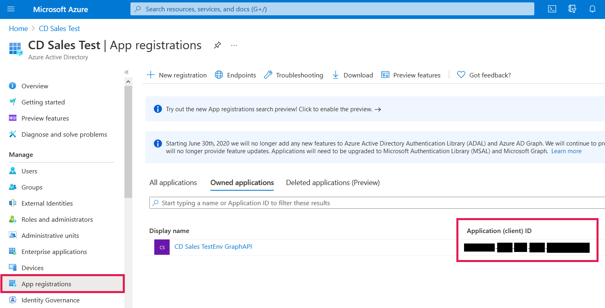Focus the application name filter field
Image resolution: width=605 pixels, height=308 pixels.
click(377, 203)
